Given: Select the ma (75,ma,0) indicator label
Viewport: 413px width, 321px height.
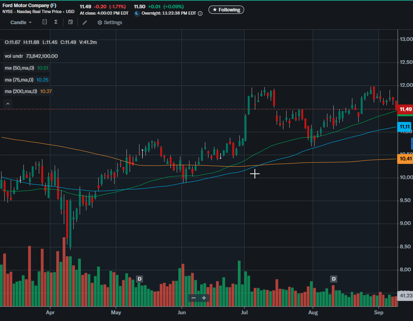Looking at the screenshot, I should 20,80.
